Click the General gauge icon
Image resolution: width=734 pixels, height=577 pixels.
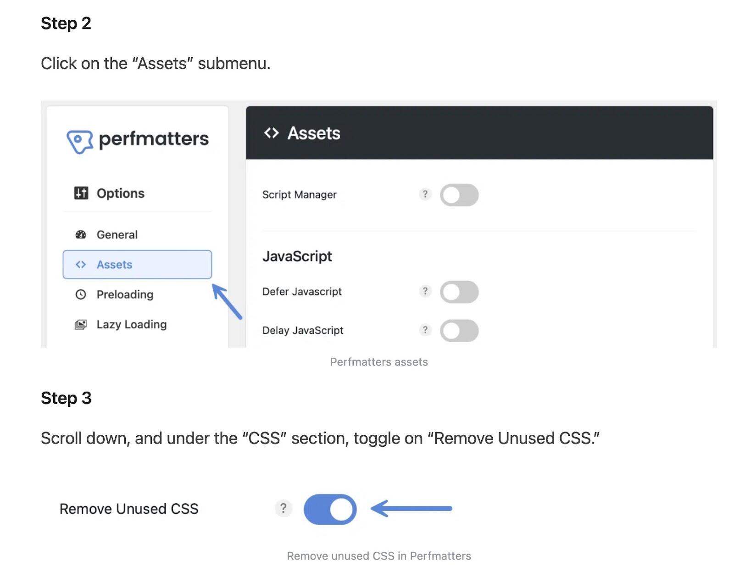coord(81,235)
